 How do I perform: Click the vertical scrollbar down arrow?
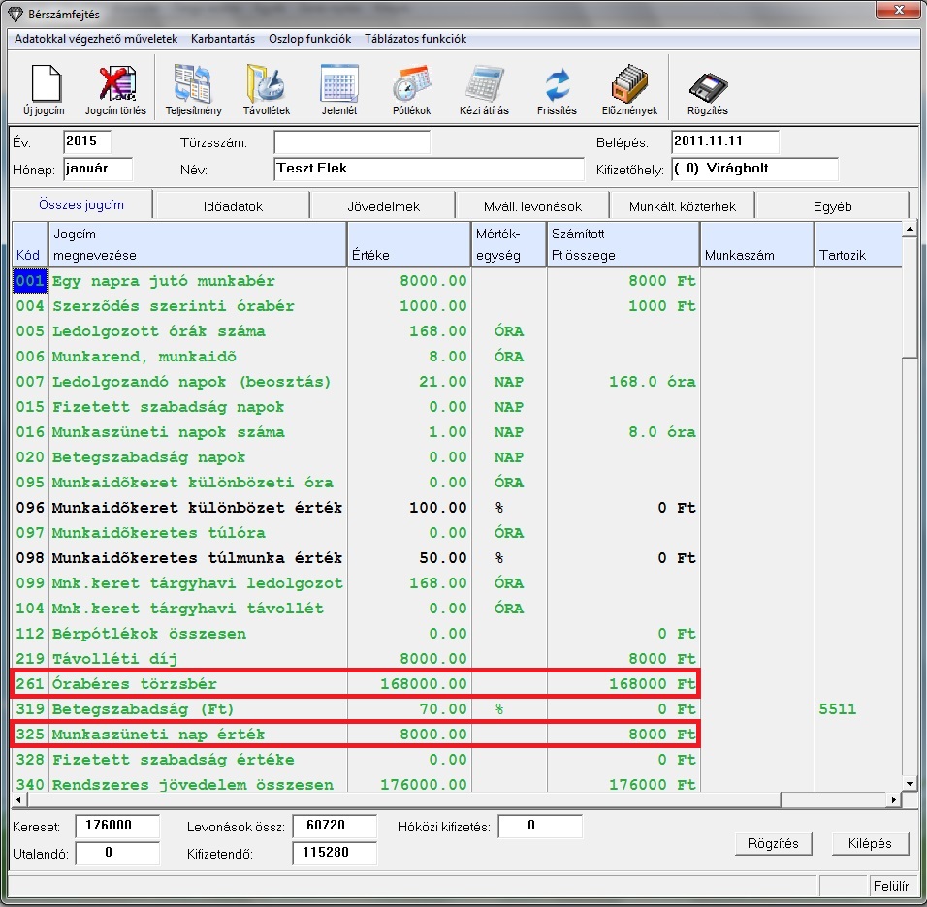coord(910,783)
